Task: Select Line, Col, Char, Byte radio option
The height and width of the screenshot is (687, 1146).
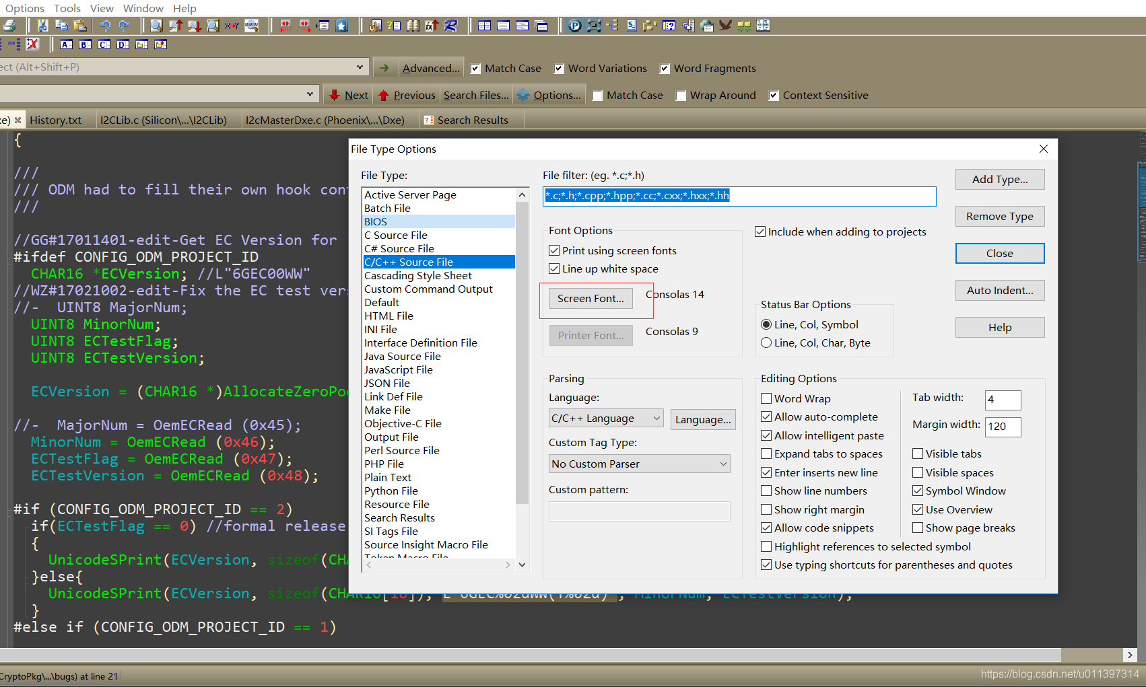Action: (766, 342)
